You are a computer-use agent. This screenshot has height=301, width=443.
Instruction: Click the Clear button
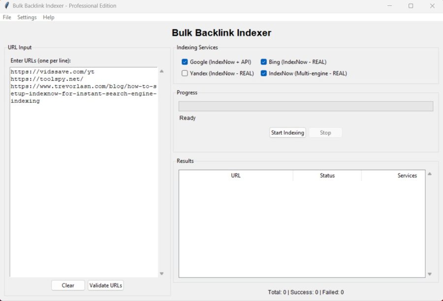click(x=68, y=285)
